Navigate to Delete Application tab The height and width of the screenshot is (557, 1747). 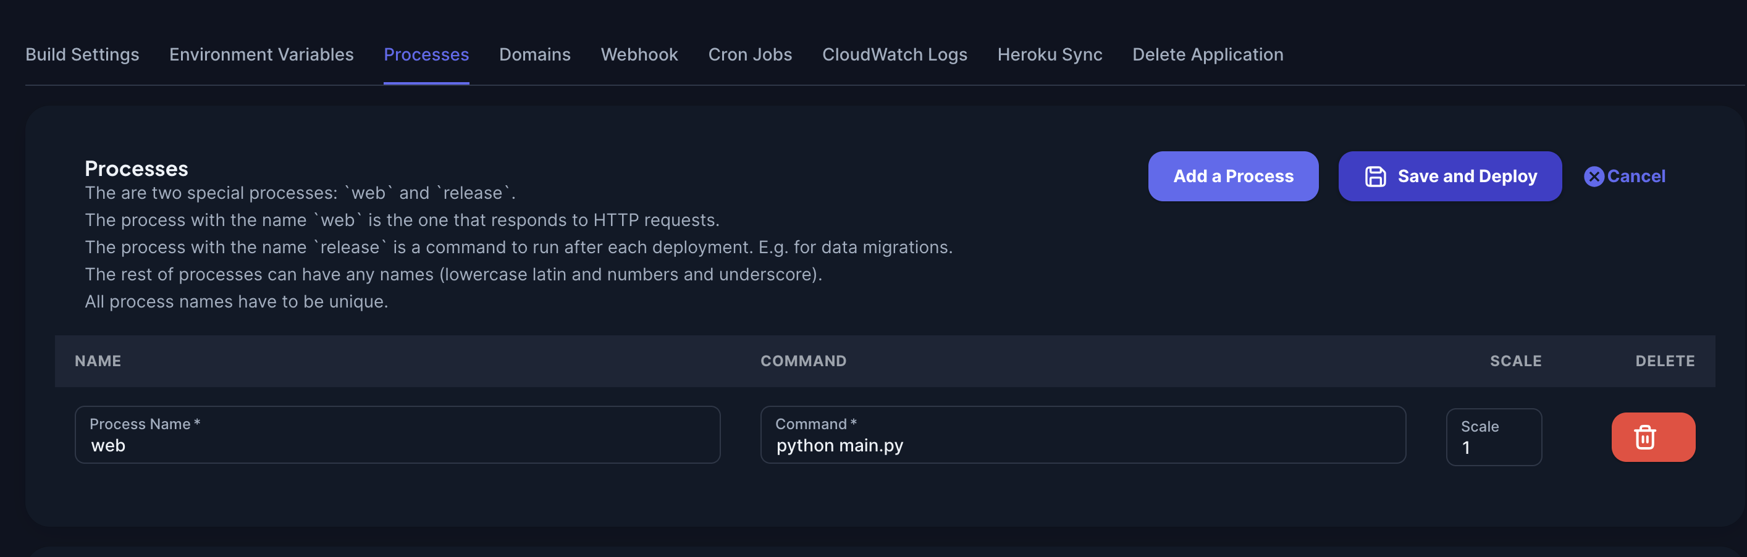click(1207, 54)
